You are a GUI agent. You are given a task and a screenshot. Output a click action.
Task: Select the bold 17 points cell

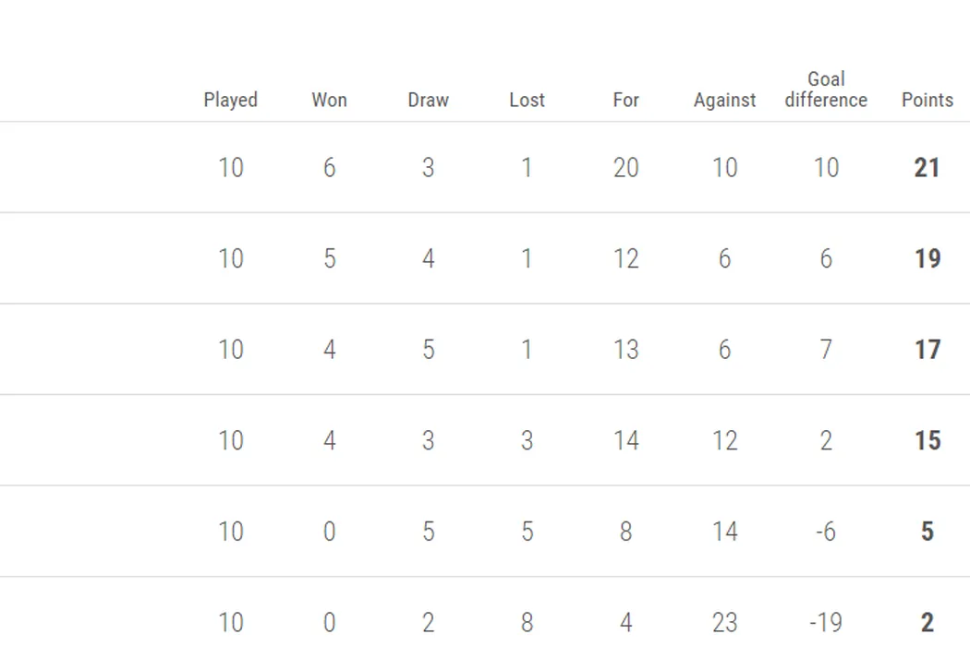pos(927,350)
